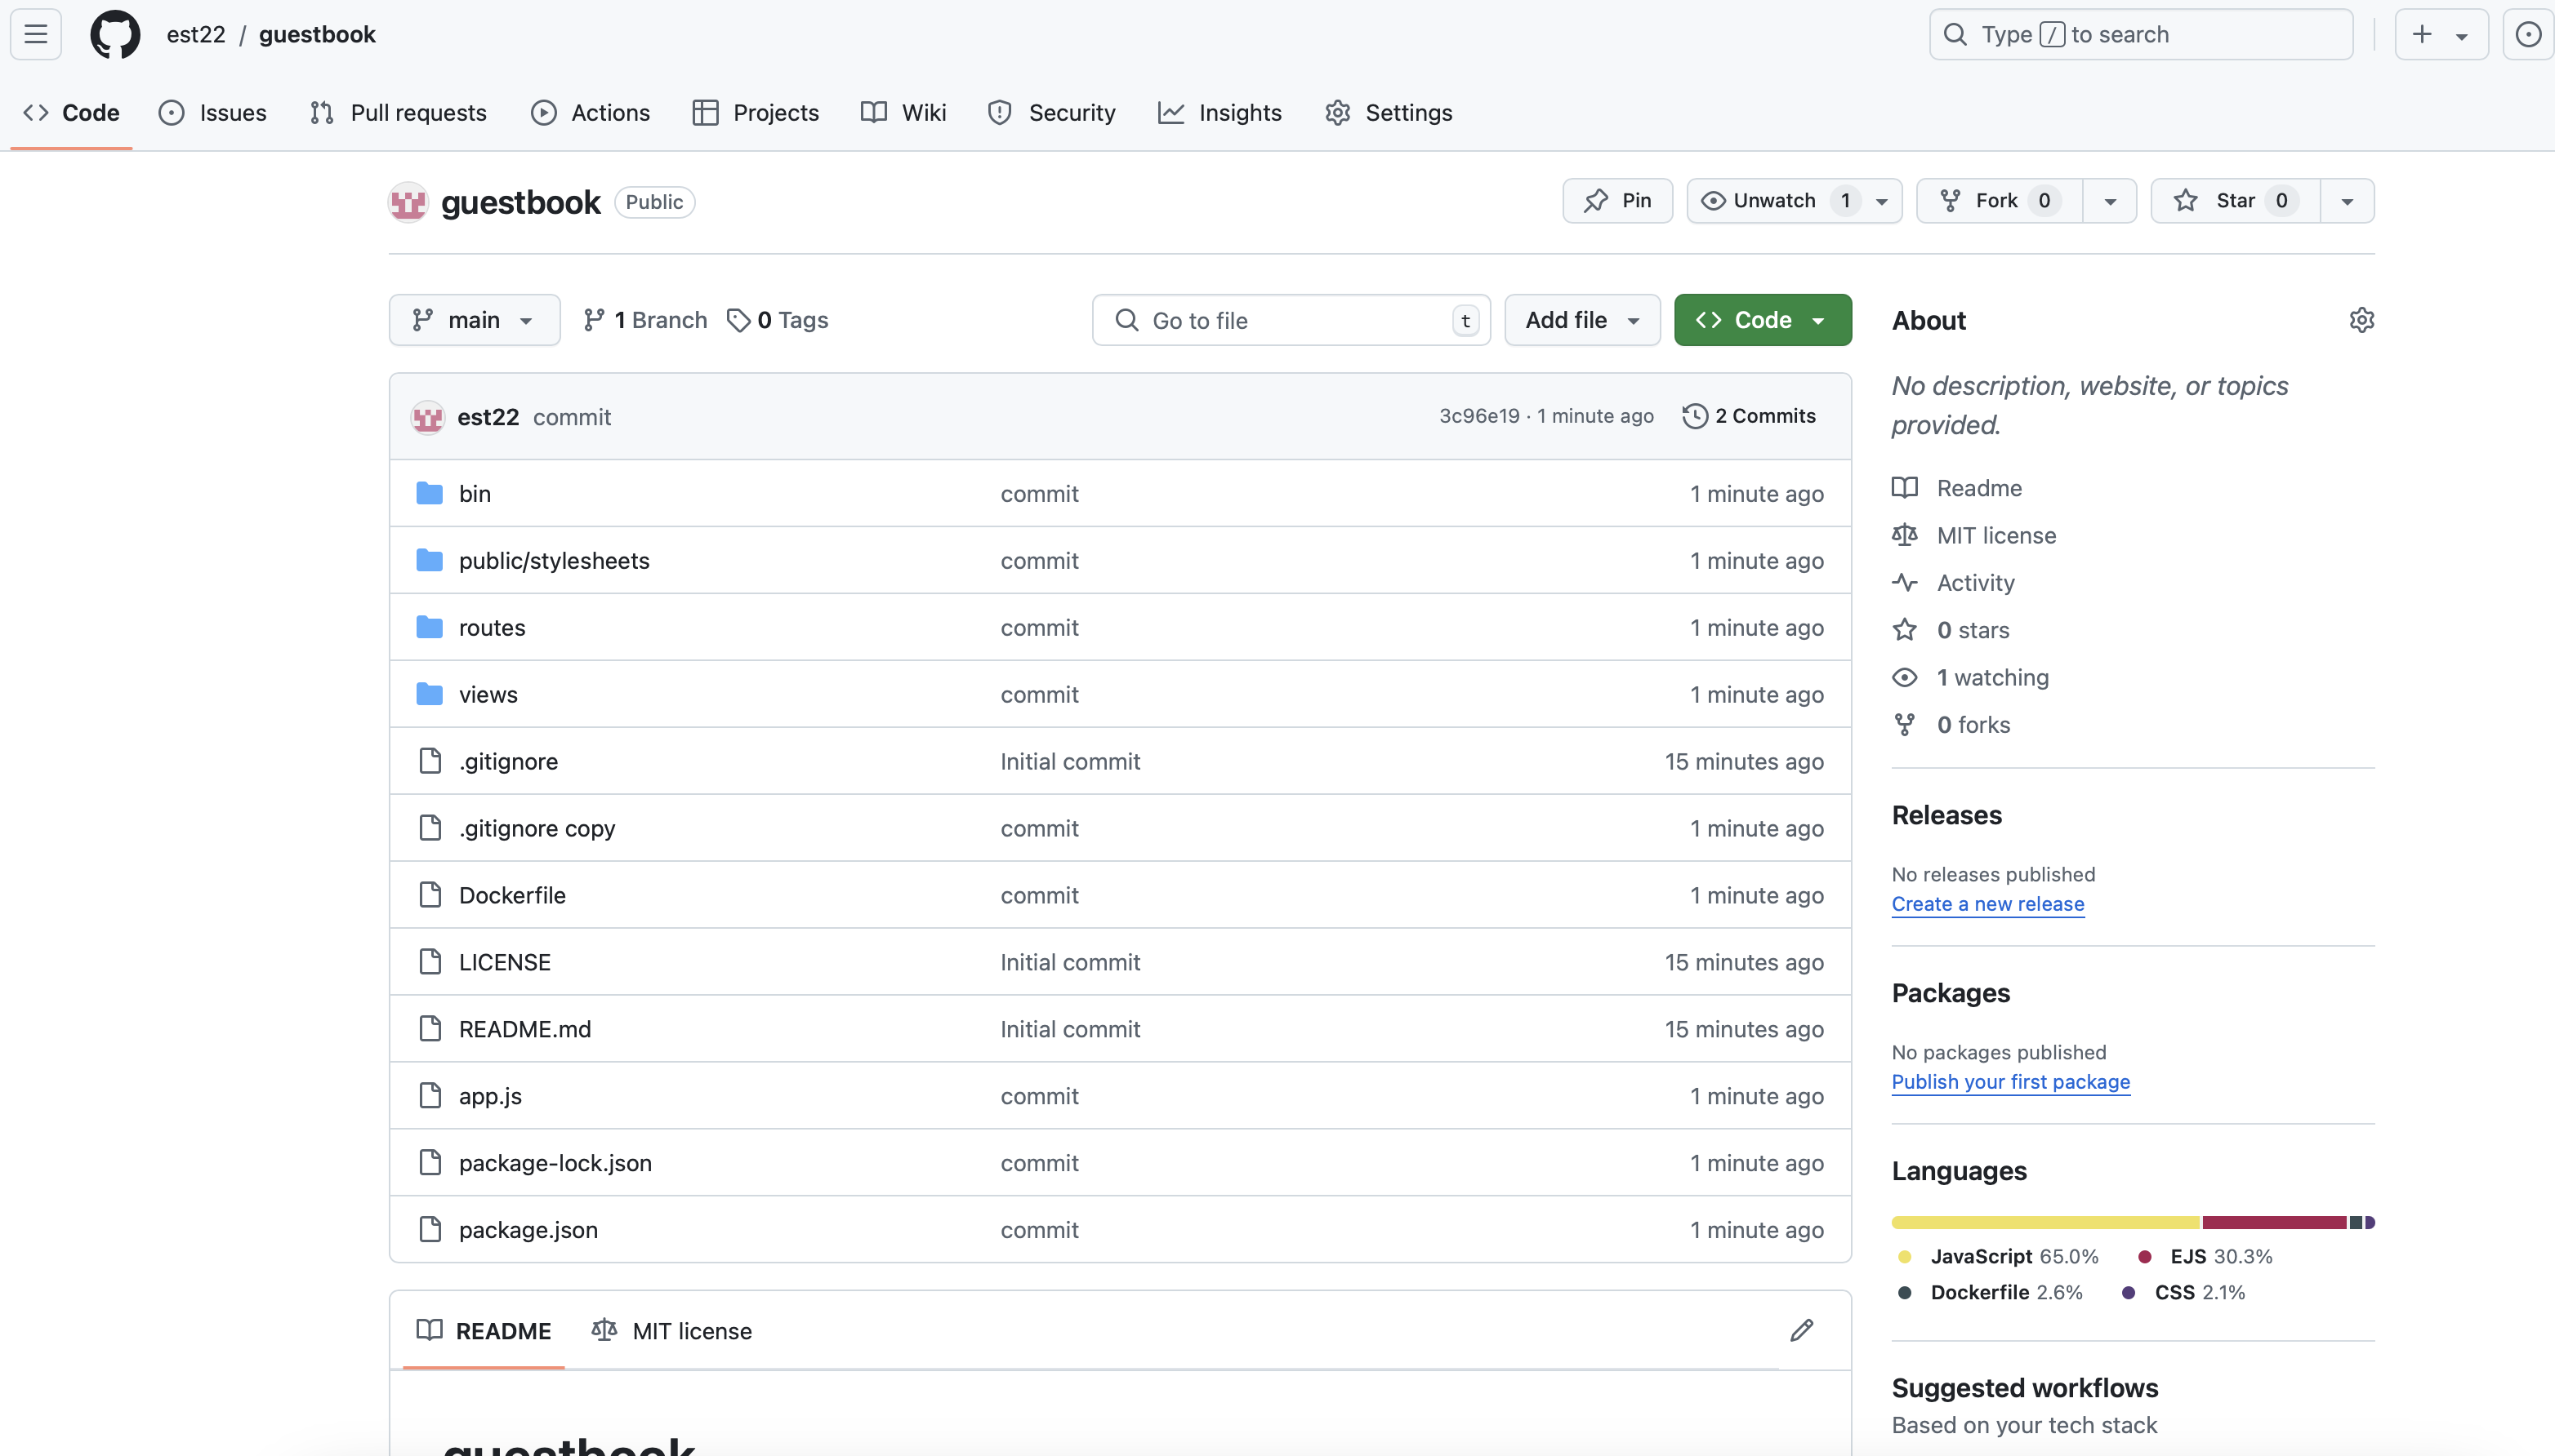The height and width of the screenshot is (1456, 2555).
Task: Focus the Go to file search field
Action: (x=1291, y=320)
